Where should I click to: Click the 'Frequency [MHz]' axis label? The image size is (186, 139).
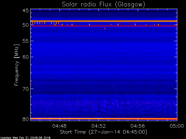coord(17,65)
